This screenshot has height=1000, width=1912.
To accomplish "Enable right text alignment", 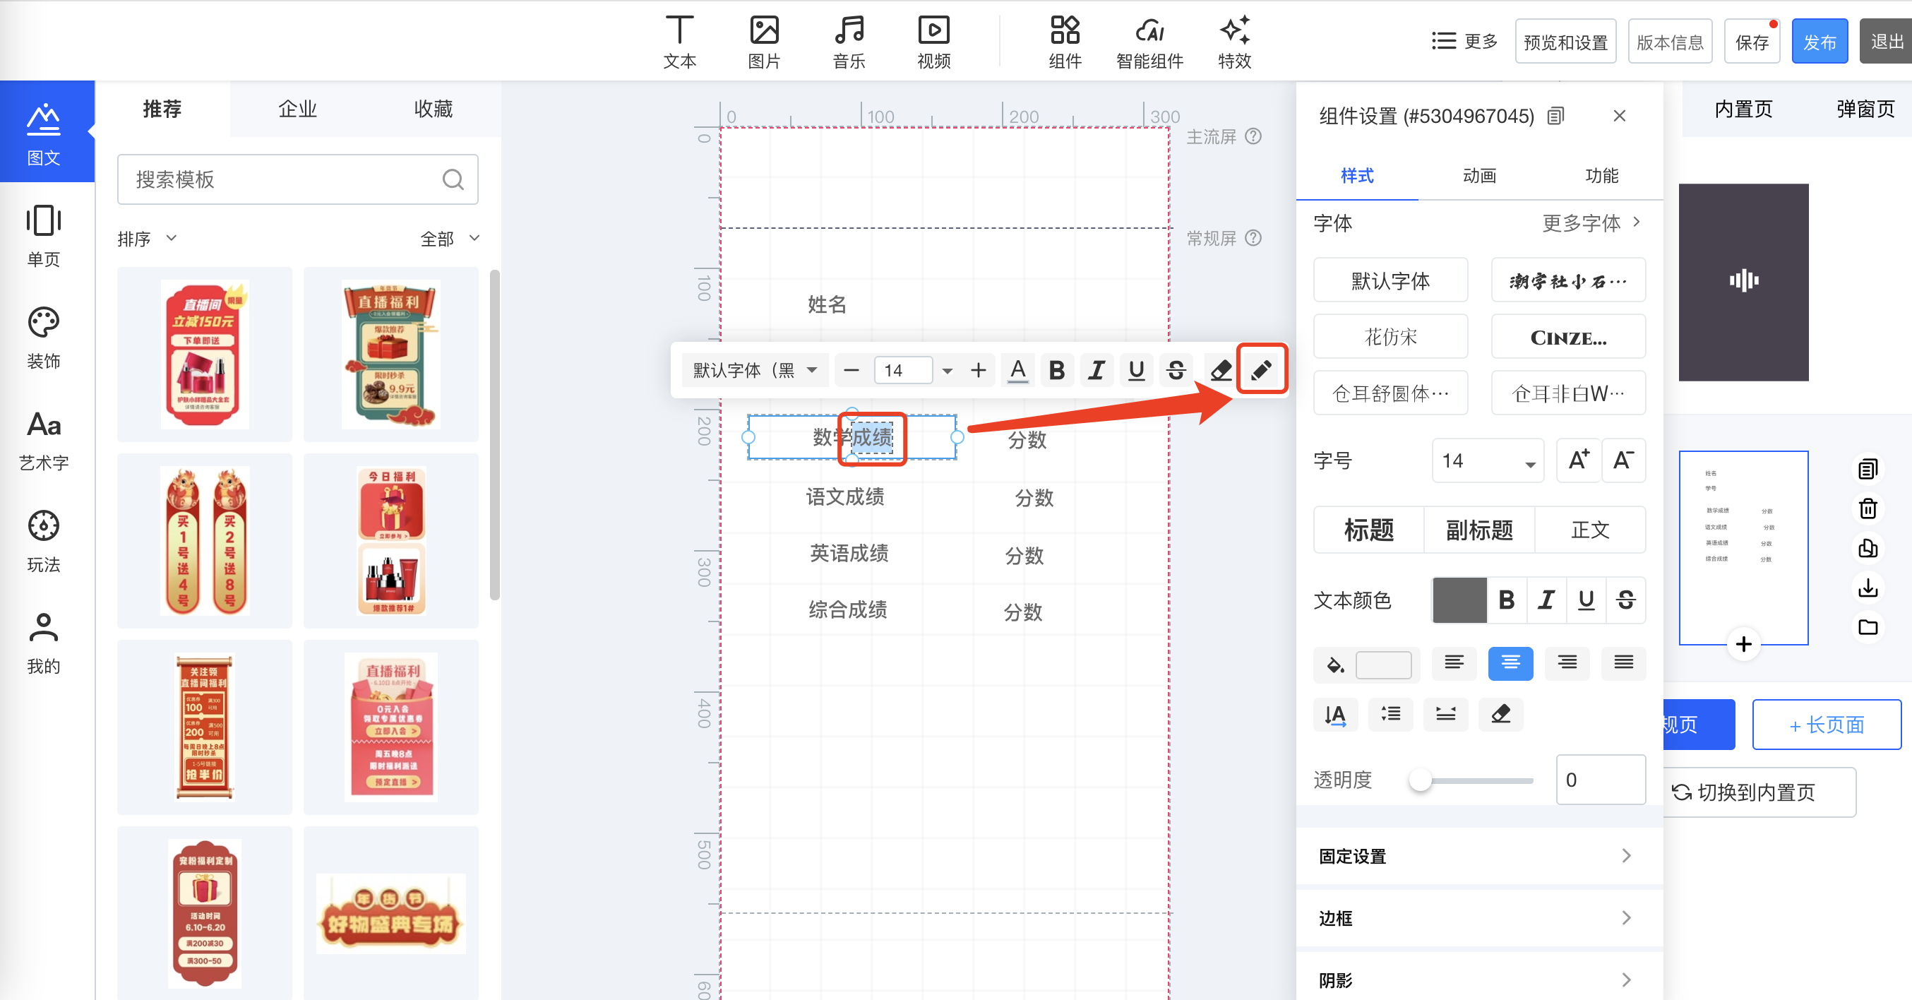I will 1567,663.
